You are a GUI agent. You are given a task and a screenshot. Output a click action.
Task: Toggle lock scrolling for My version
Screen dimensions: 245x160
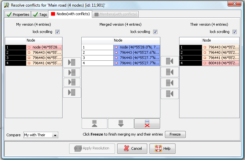click(58, 32)
